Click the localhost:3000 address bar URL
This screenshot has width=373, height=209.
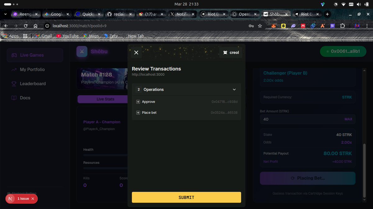(80, 26)
